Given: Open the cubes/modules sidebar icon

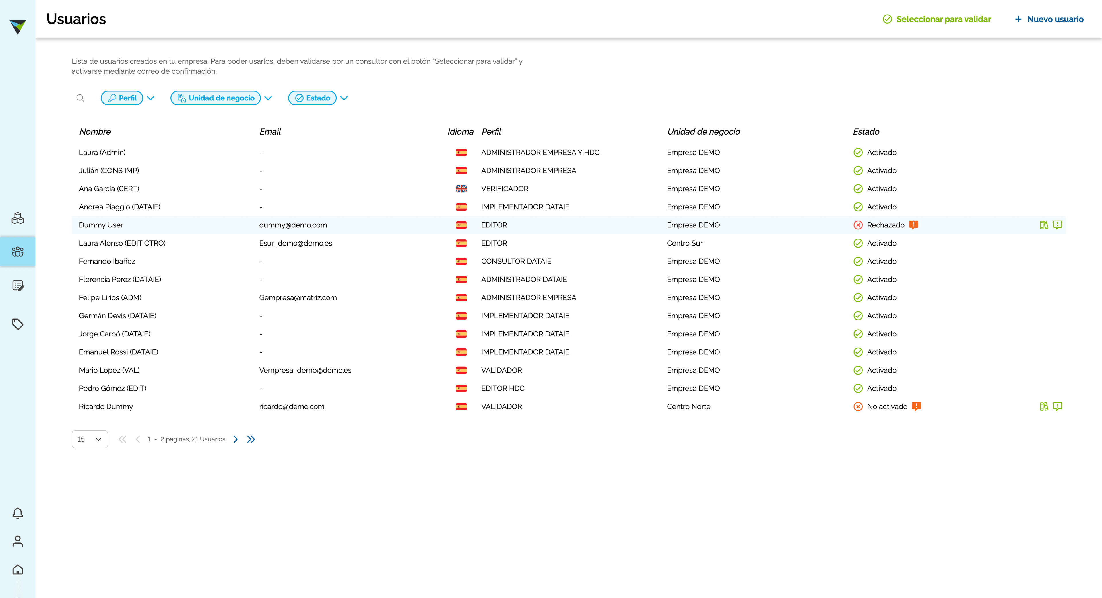Looking at the screenshot, I should (18, 218).
